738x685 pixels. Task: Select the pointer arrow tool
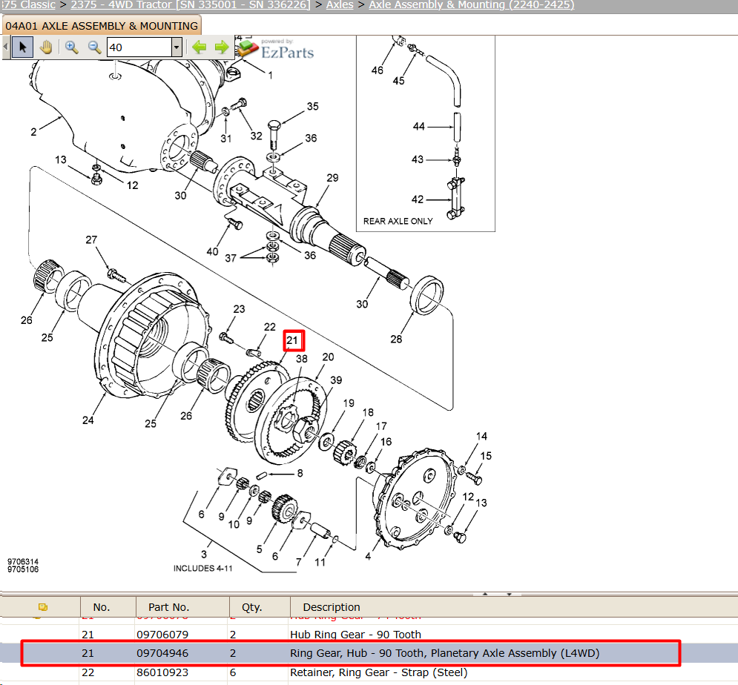pos(22,47)
